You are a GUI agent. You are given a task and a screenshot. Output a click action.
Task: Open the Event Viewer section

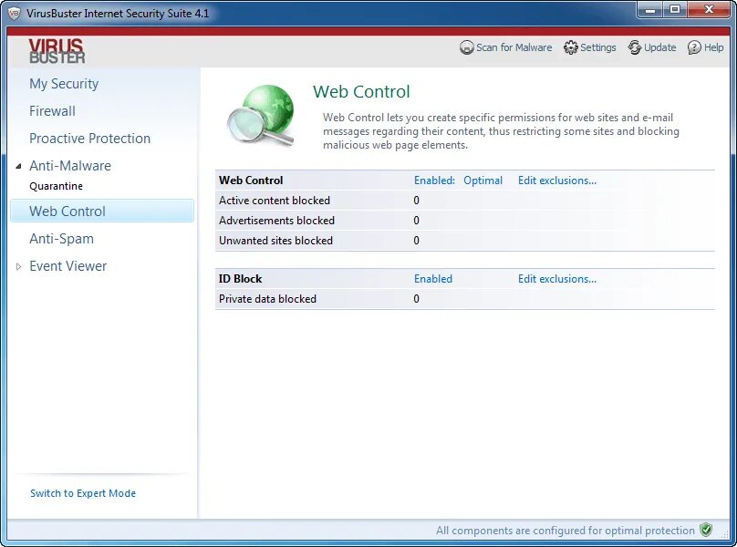click(68, 266)
